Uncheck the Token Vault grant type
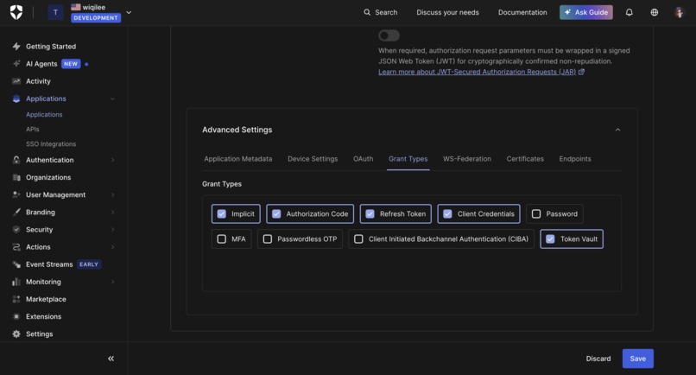Screen dimensions: 696x375 coord(550,239)
